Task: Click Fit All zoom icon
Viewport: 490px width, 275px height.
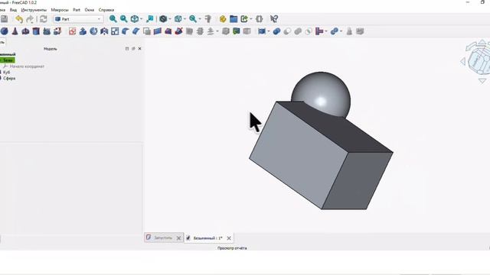Action: 113,19
